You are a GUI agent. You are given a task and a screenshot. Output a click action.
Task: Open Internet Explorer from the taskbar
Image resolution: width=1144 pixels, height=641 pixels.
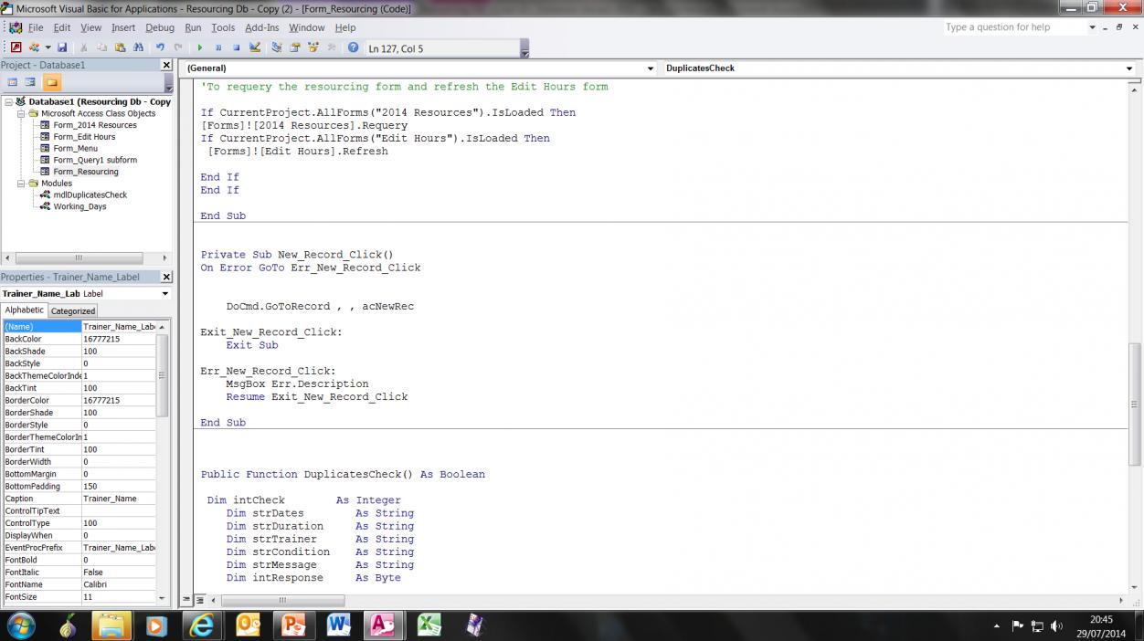click(x=200, y=625)
